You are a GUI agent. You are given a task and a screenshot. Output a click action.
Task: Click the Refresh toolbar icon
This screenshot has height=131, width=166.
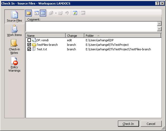pyautogui.click(x=75, y=13)
